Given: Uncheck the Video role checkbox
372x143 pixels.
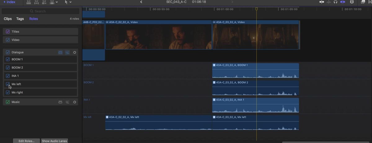Looking at the screenshot, I should point(8,40).
